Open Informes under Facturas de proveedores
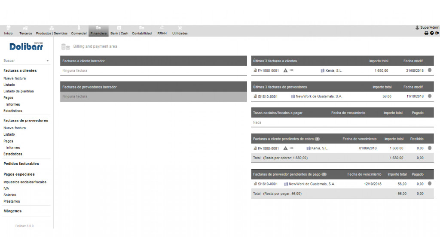The width and height of the screenshot is (440, 237). click(13, 148)
